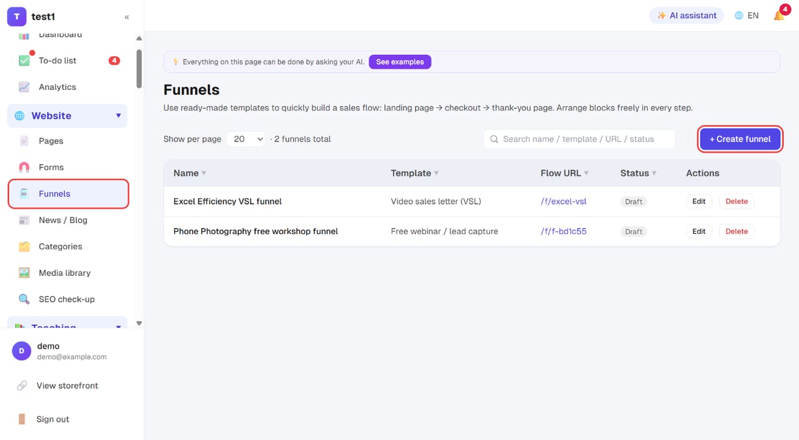Delete the Phone Photography workshop funnel
The width and height of the screenshot is (799, 440).
coord(737,231)
